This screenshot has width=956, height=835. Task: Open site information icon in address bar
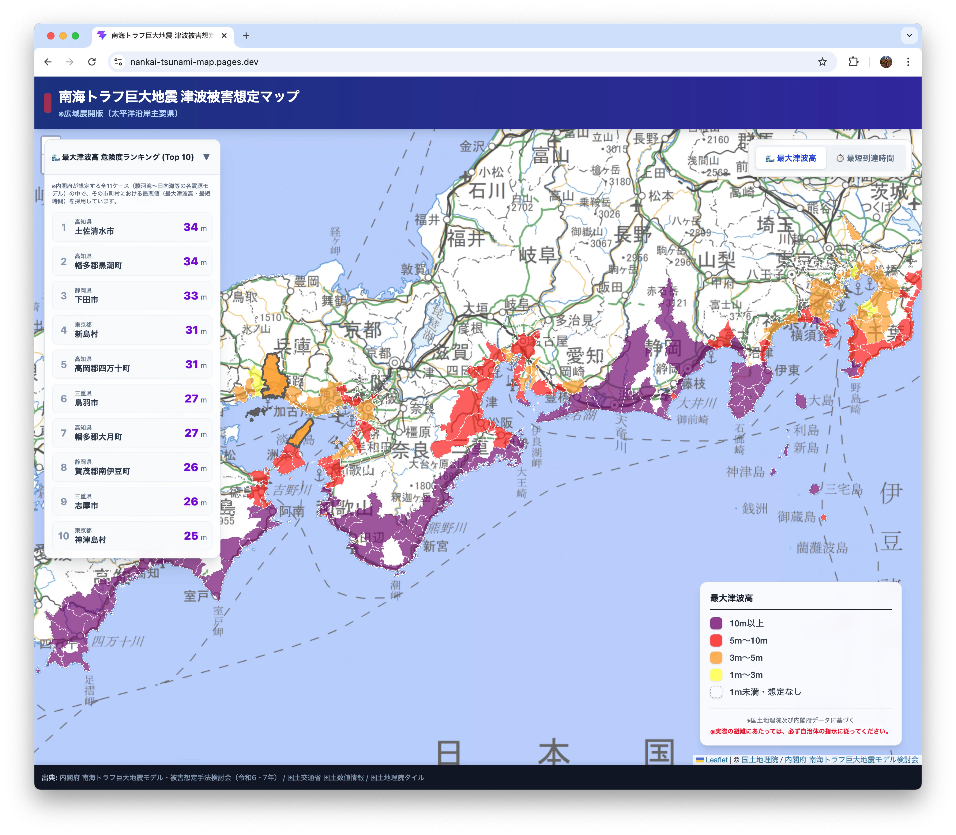pos(118,62)
